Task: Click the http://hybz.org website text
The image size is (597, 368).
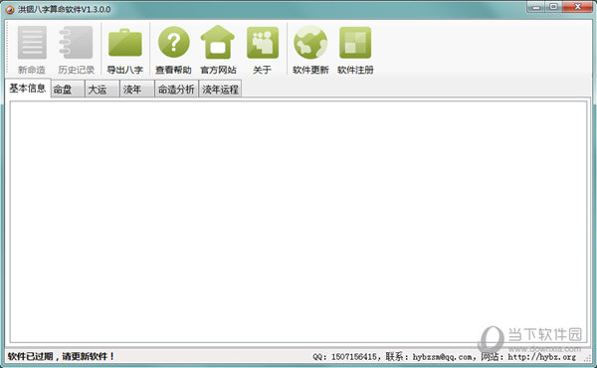Action: point(541,357)
